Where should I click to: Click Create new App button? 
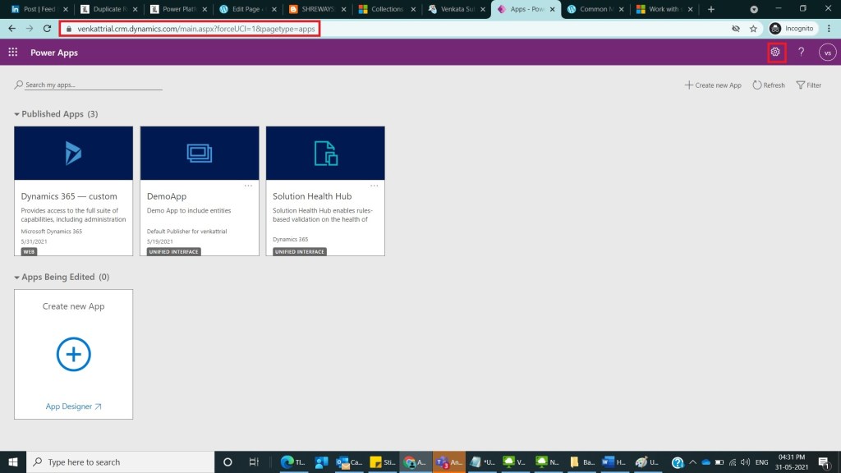pyautogui.click(x=713, y=85)
